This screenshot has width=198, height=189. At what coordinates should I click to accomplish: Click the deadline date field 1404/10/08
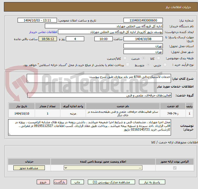pyautogui.click(x=143, y=39)
